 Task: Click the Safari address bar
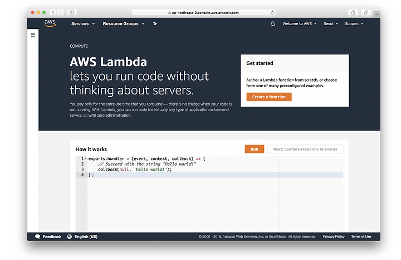click(204, 13)
